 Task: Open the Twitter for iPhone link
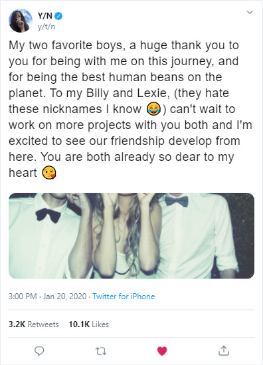pos(124,297)
